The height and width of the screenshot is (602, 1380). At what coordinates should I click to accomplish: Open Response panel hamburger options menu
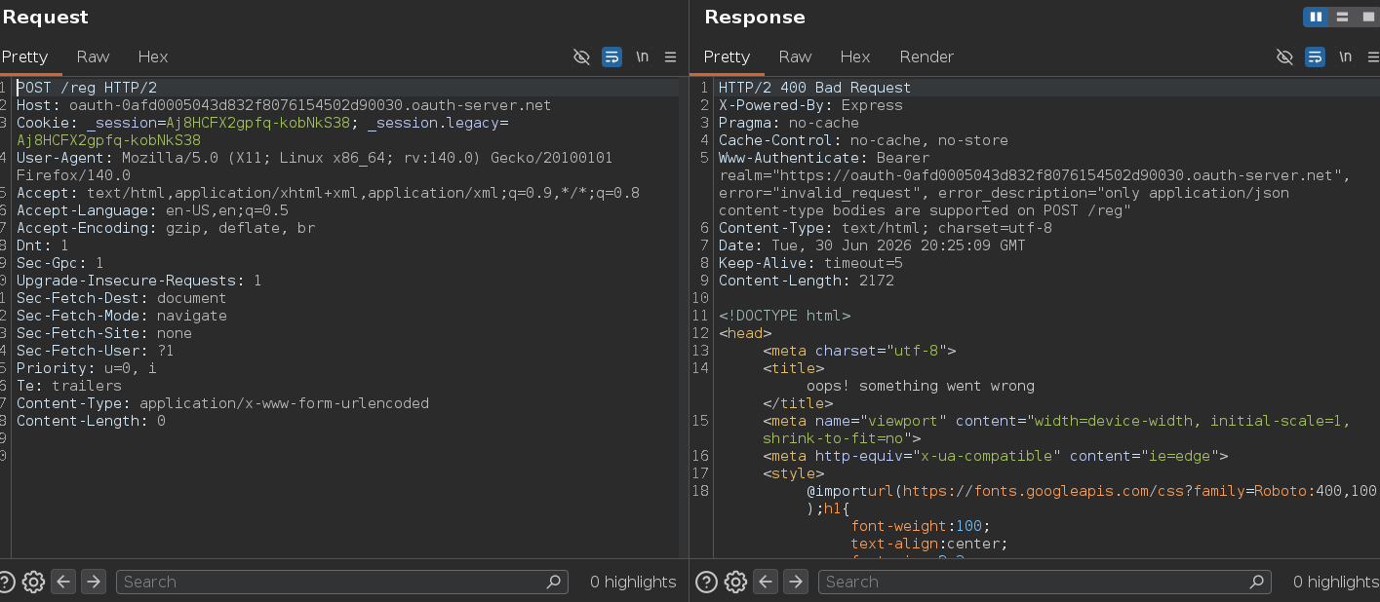click(1373, 56)
